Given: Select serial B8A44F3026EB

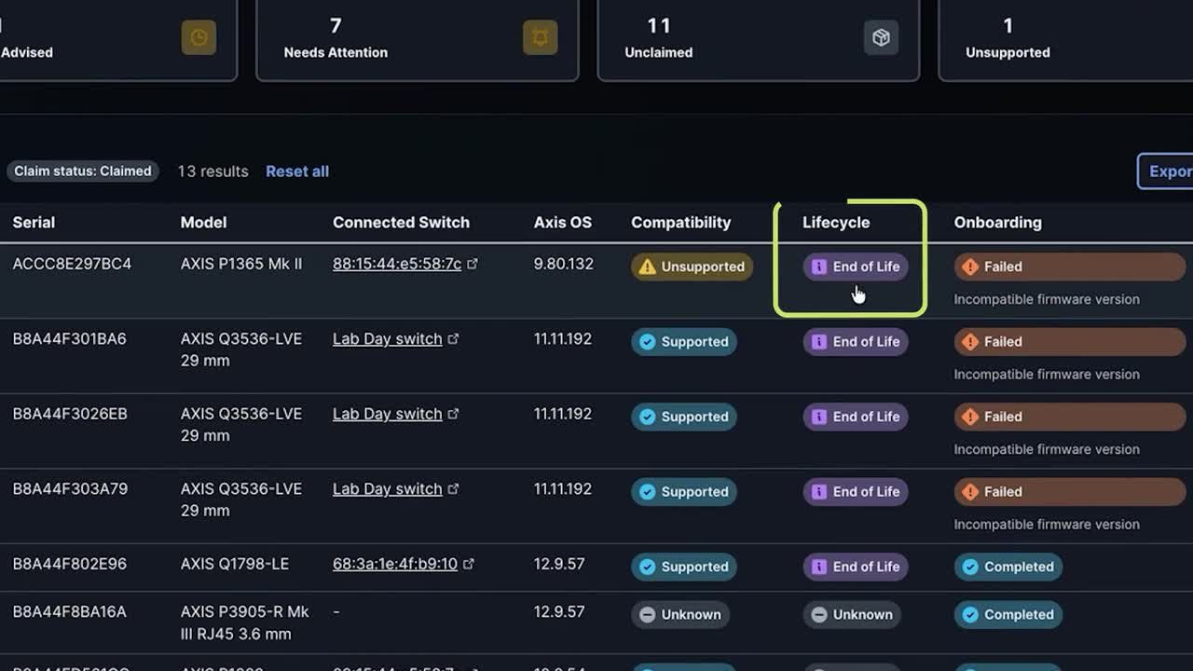Looking at the screenshot, I should pyautogui.click(x=70, y=414).
